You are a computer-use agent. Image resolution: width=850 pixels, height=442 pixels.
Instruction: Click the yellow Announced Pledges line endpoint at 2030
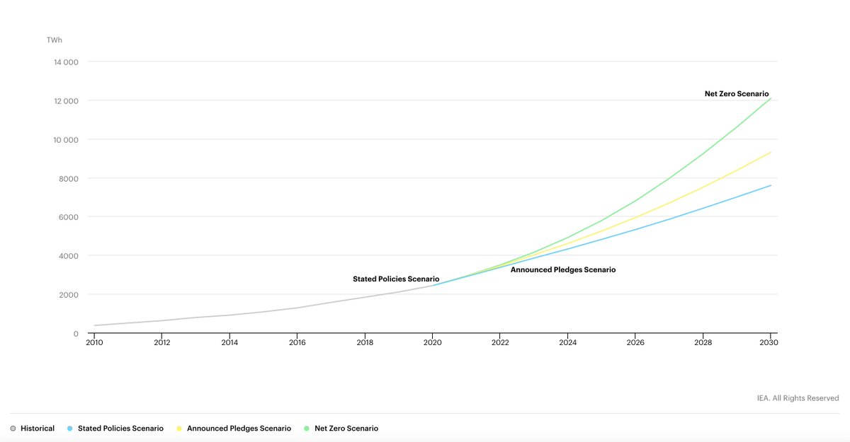(771, 152)
